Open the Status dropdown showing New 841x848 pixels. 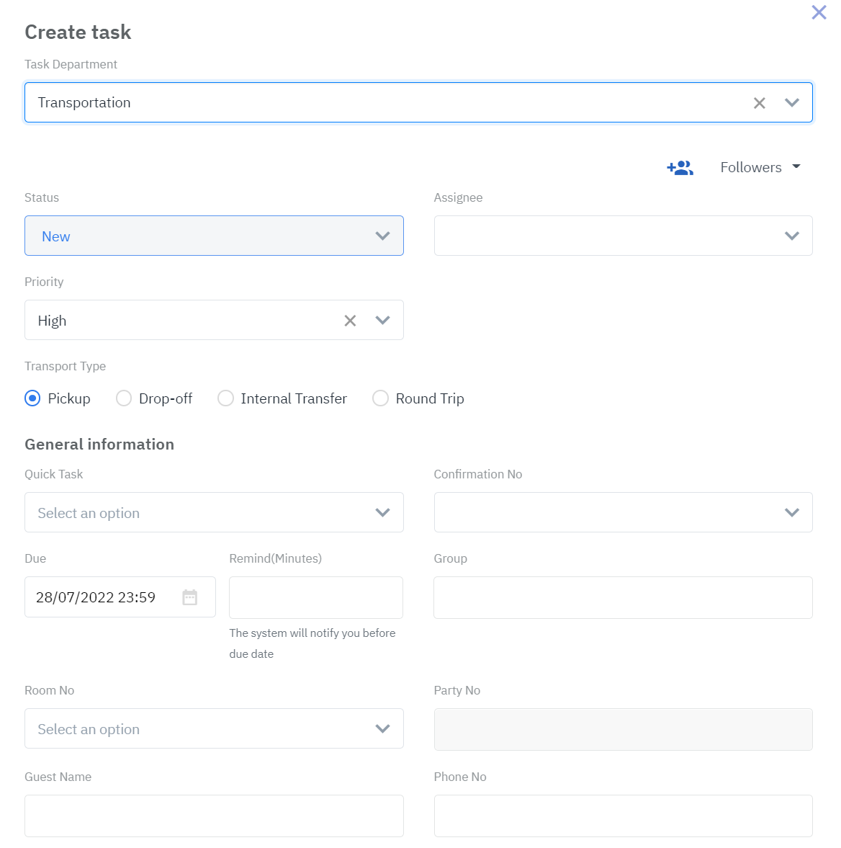214,236
